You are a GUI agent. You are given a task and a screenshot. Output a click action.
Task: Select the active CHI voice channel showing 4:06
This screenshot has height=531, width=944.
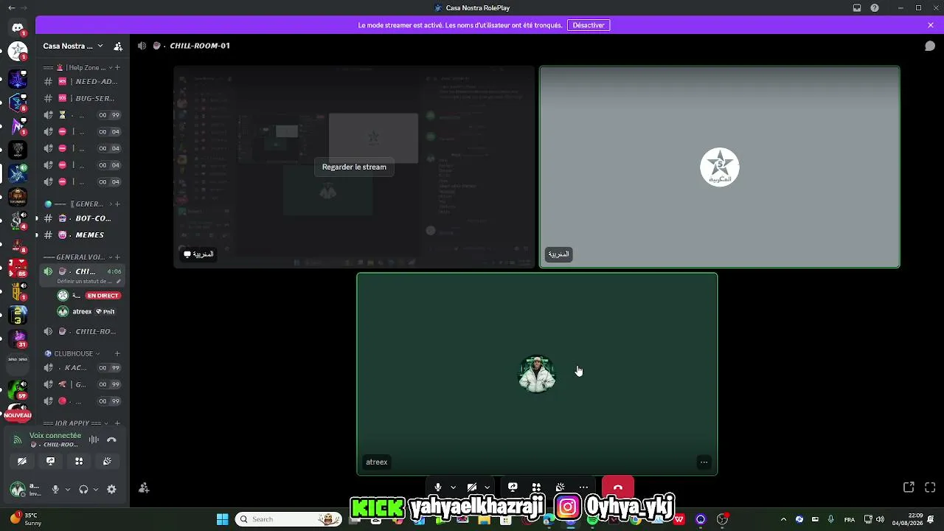pos(81,271)
